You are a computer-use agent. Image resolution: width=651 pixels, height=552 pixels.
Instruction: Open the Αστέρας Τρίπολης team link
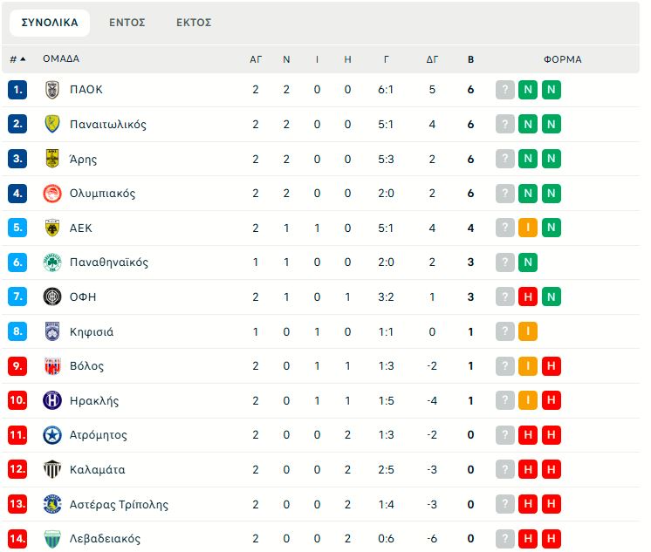coord(119,504)
